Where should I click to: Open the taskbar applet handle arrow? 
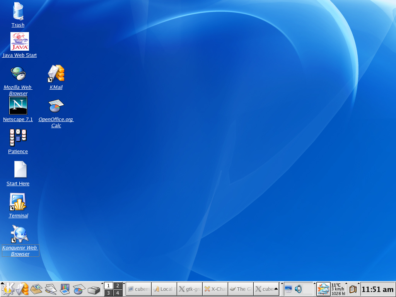124,283
